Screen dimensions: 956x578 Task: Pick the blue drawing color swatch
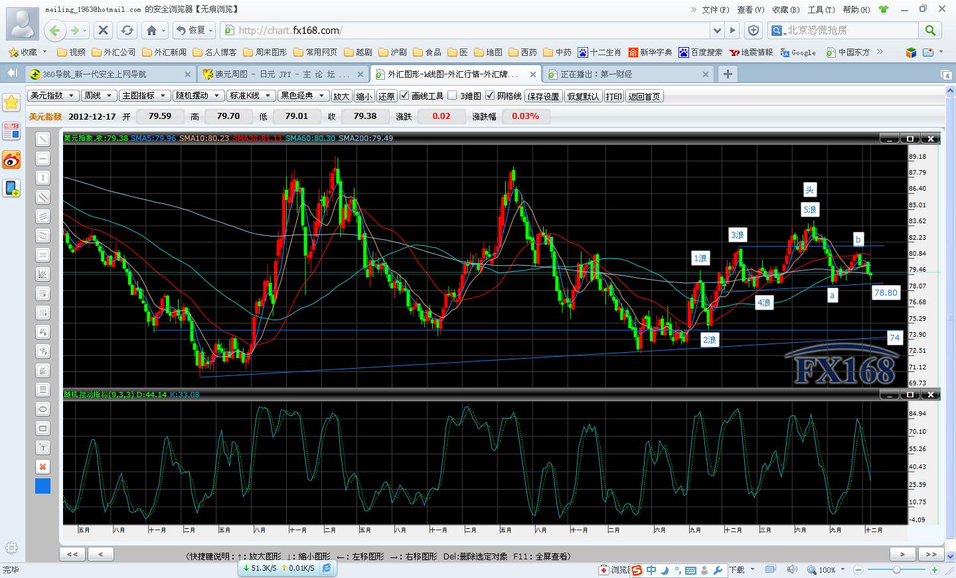click(x=42, y=486)
